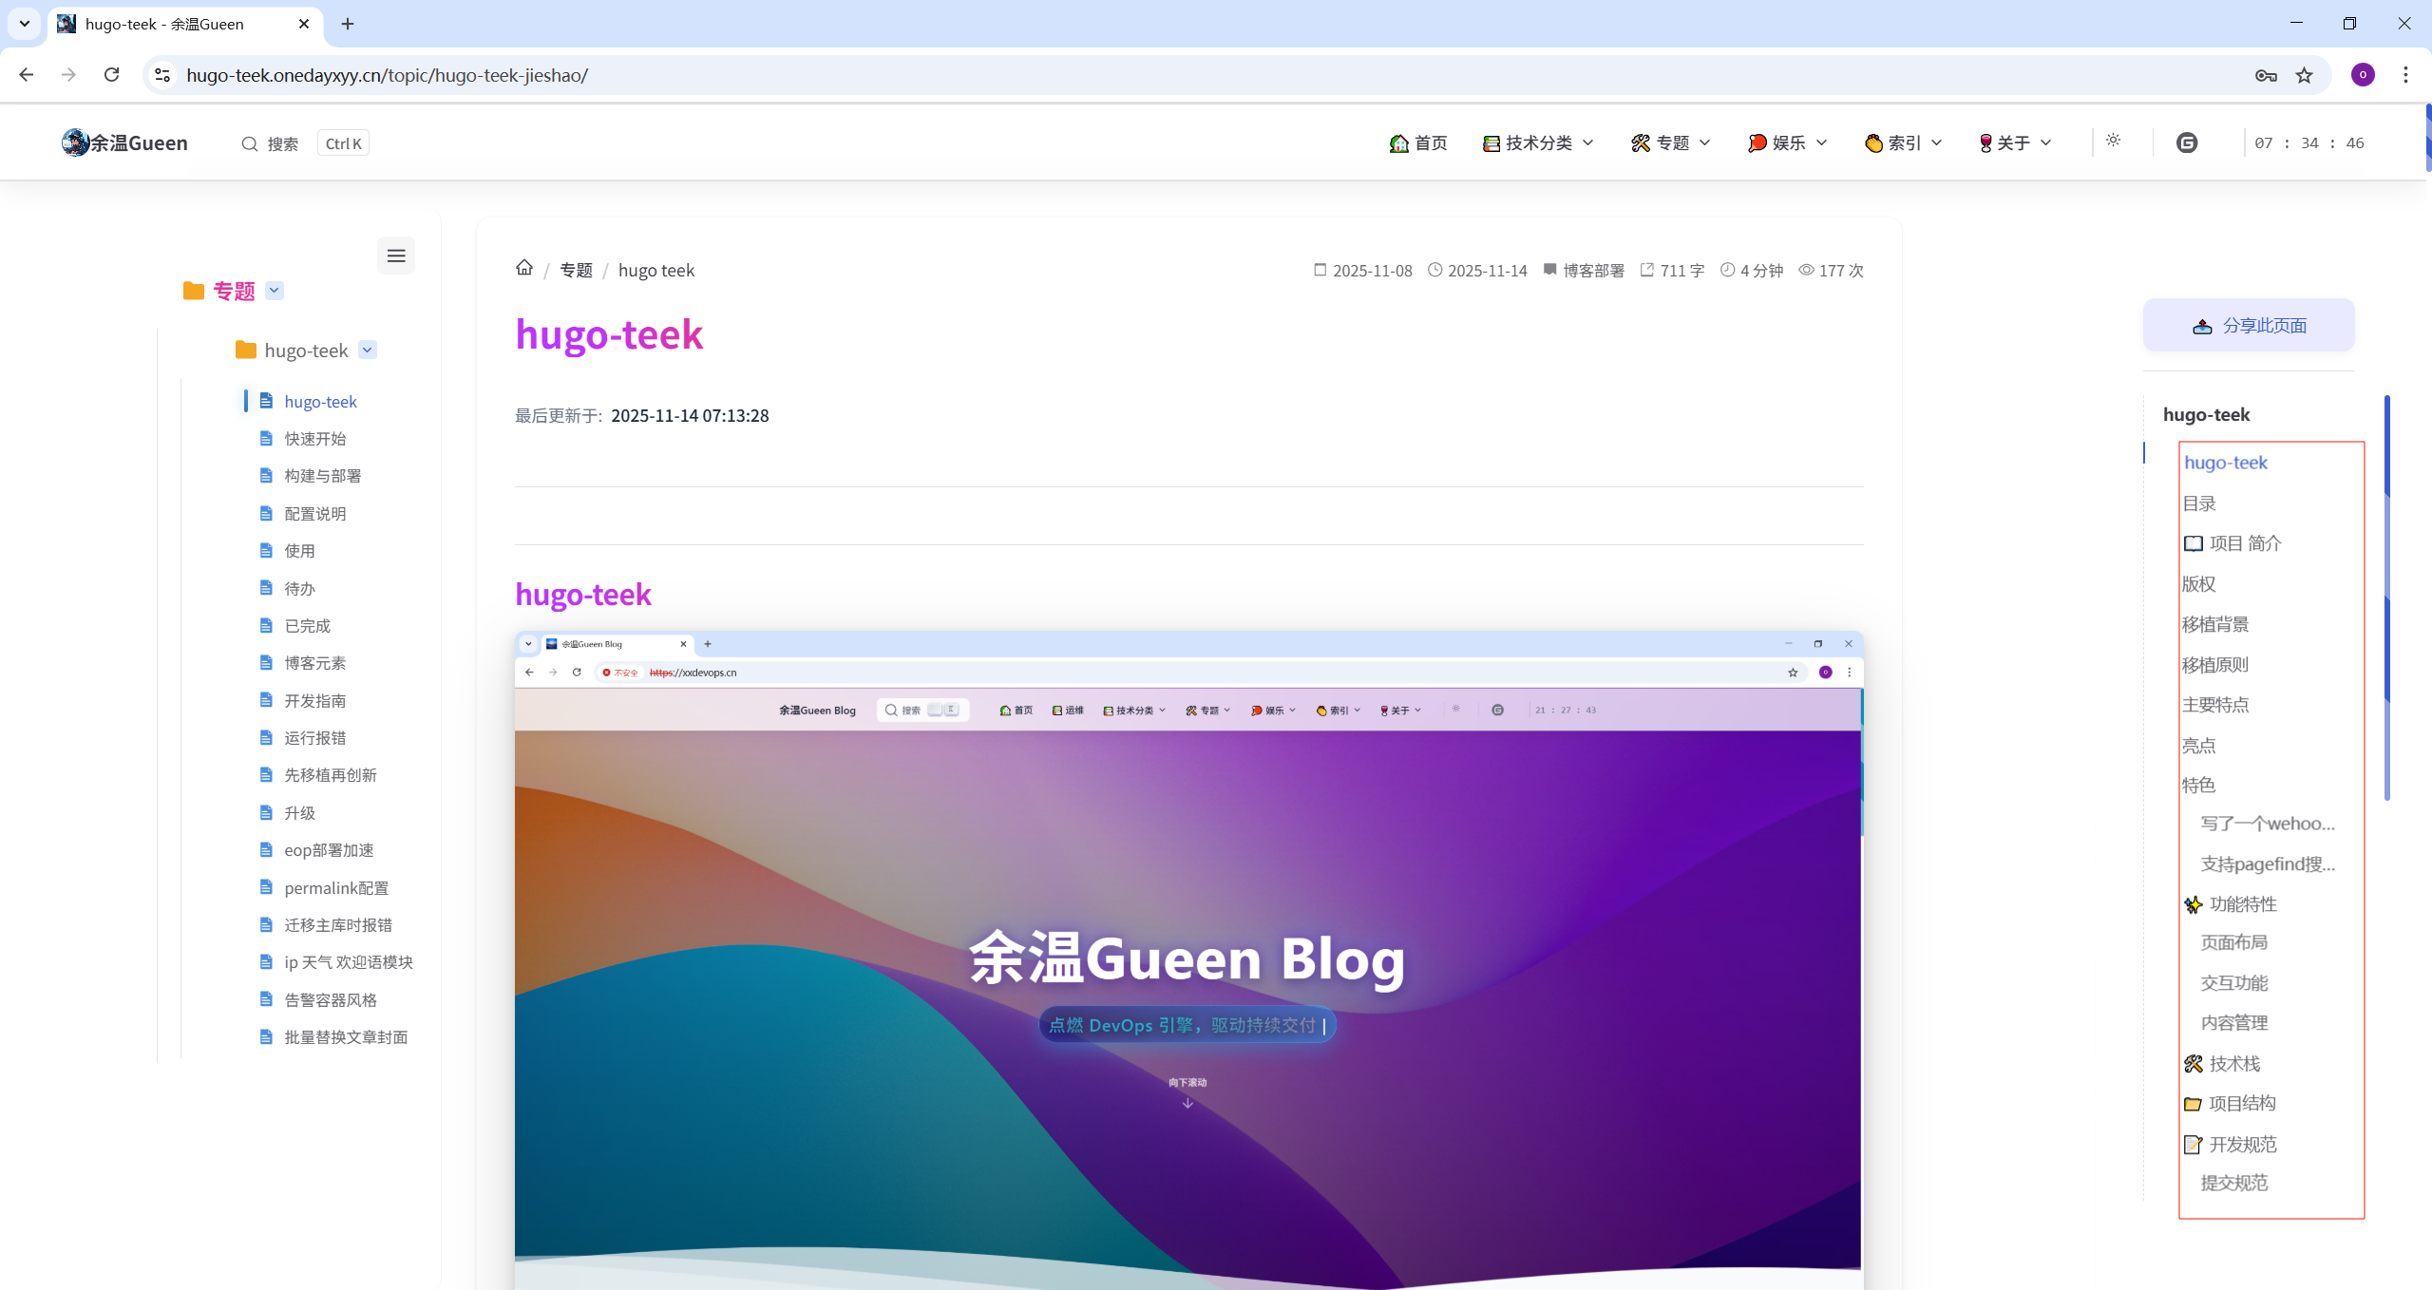2432x1290 pixels.
Task: Jump to 技术栈 in the table of contents
Action: point(2233,1064)
